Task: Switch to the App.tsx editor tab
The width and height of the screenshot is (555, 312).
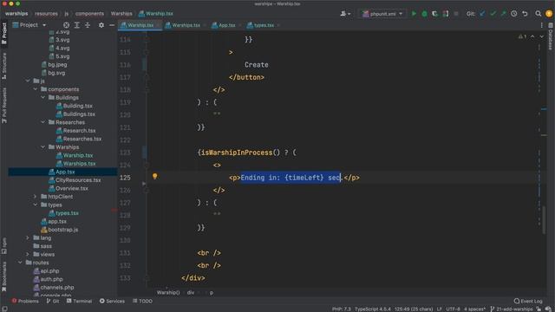Action: point(226,25)
